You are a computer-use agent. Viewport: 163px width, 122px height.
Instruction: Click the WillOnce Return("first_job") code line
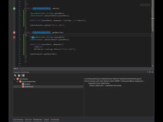[x=55, y=49]
